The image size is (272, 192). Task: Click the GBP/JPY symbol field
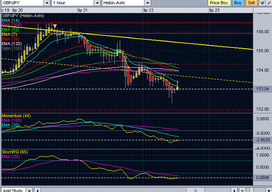[x=22, y=3]
